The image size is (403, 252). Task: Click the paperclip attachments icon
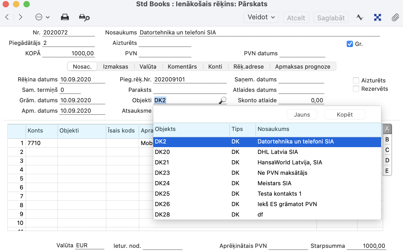pyautogui.click(x=395, y=17)
